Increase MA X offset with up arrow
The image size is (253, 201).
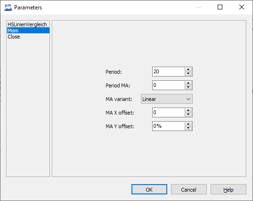(188, 110)
